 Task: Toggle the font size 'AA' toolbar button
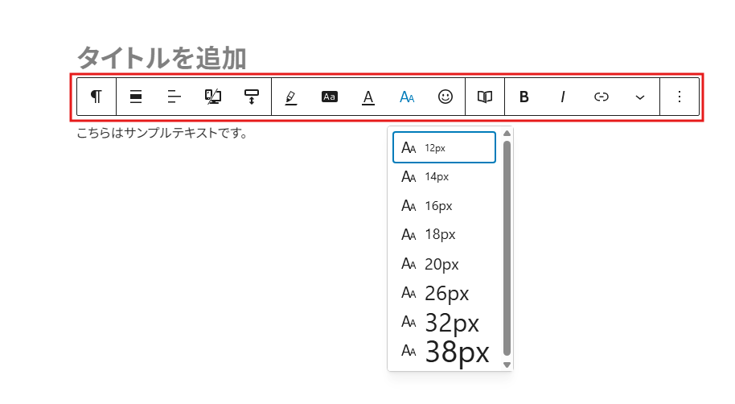pyautogui.click(x=407, y=97)
